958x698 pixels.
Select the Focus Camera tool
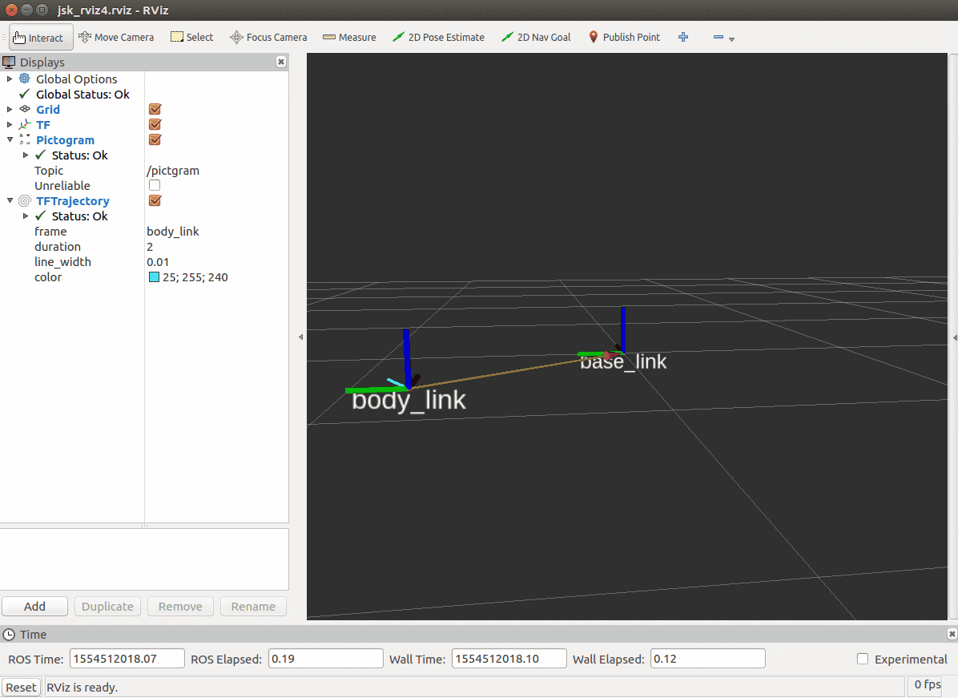pyautogui.click(x=268, y=38)
